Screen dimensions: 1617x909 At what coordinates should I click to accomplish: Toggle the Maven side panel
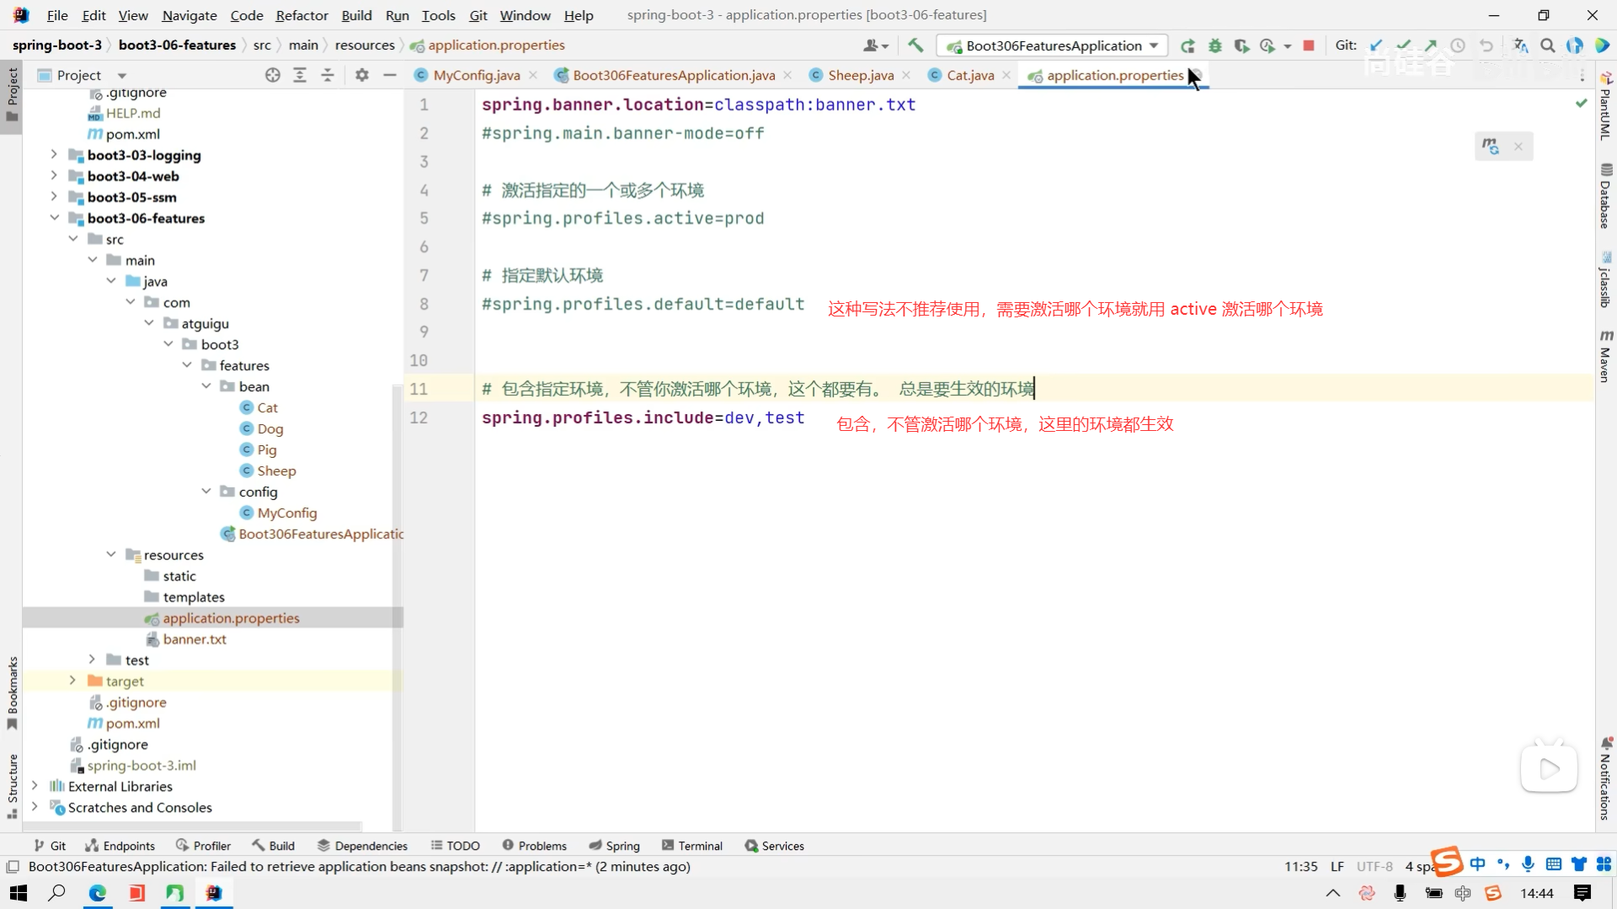coord(1606,357)
